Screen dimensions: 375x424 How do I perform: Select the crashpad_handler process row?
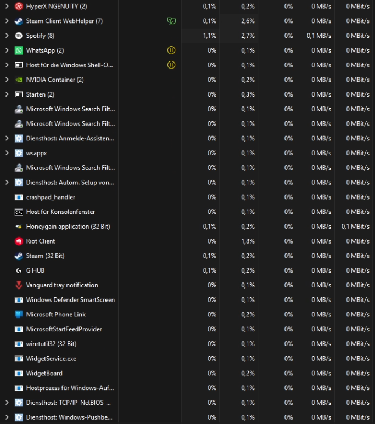pyautogui.click(x=187, y=197)
